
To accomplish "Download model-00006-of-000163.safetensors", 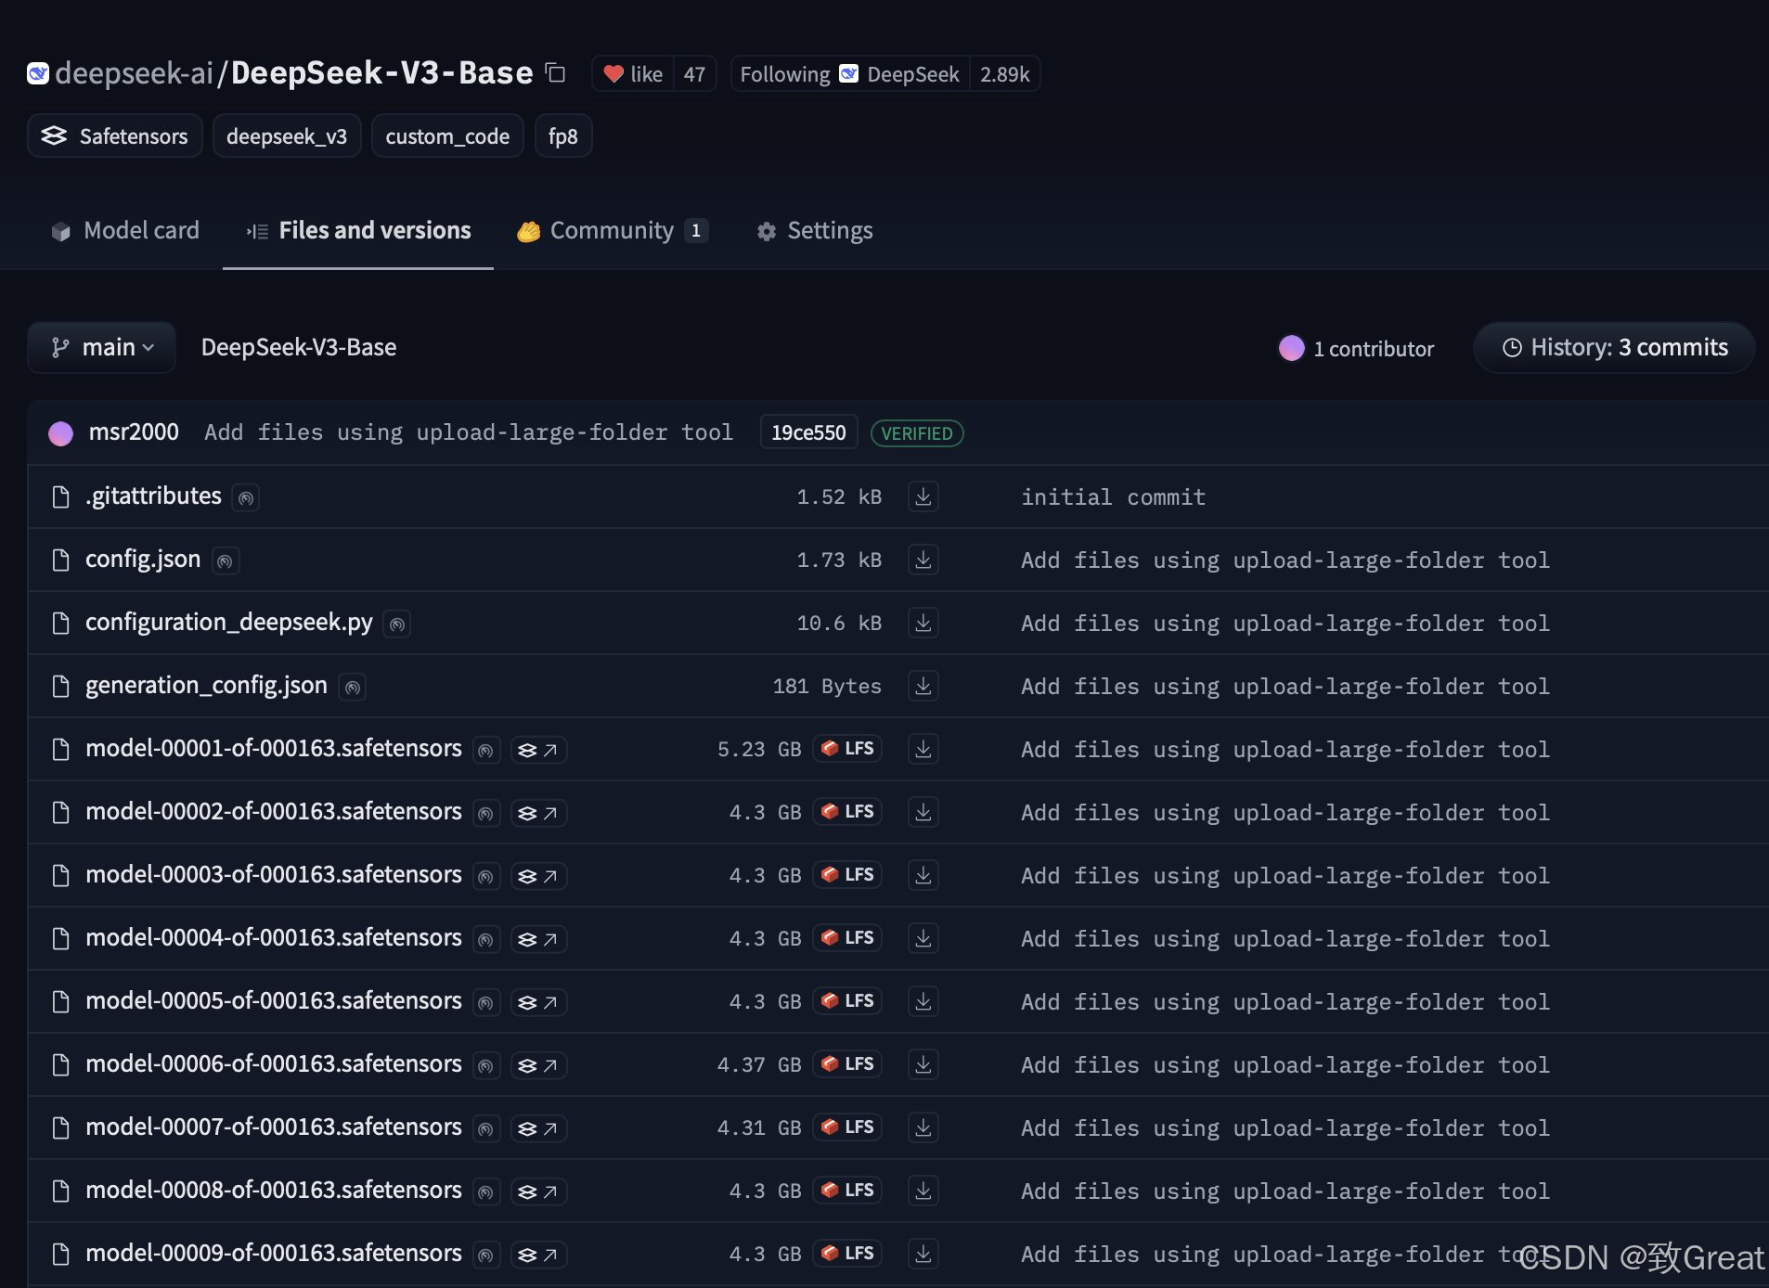I will (923, 1064).
